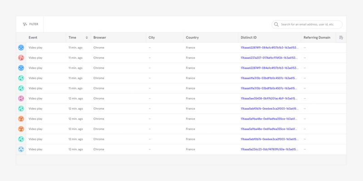Open the blue avatar in the topmost table row
363x181 pixels.
[x=21, y=48]
